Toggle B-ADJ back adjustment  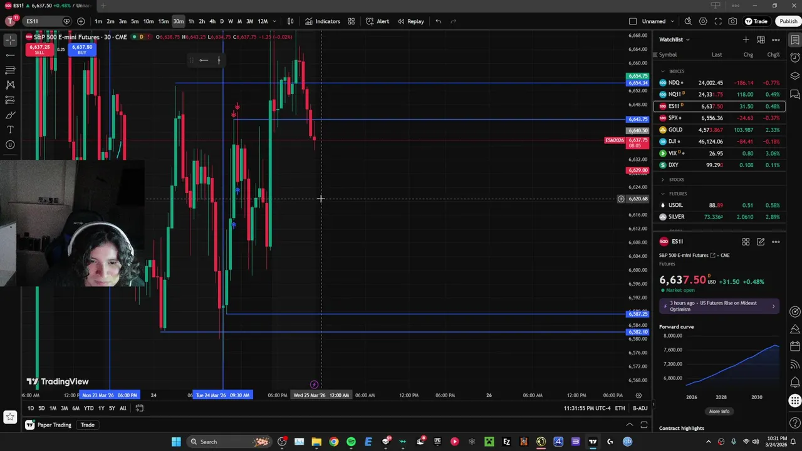[640, 408]
